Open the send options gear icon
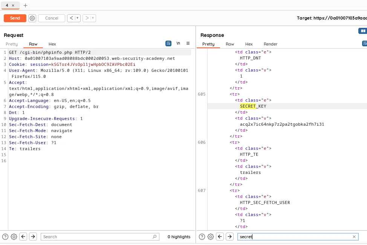367x245 pixels. point(32,18)
